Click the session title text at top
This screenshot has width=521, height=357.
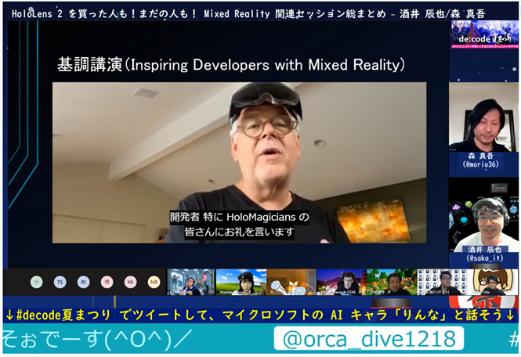[248, 14]
